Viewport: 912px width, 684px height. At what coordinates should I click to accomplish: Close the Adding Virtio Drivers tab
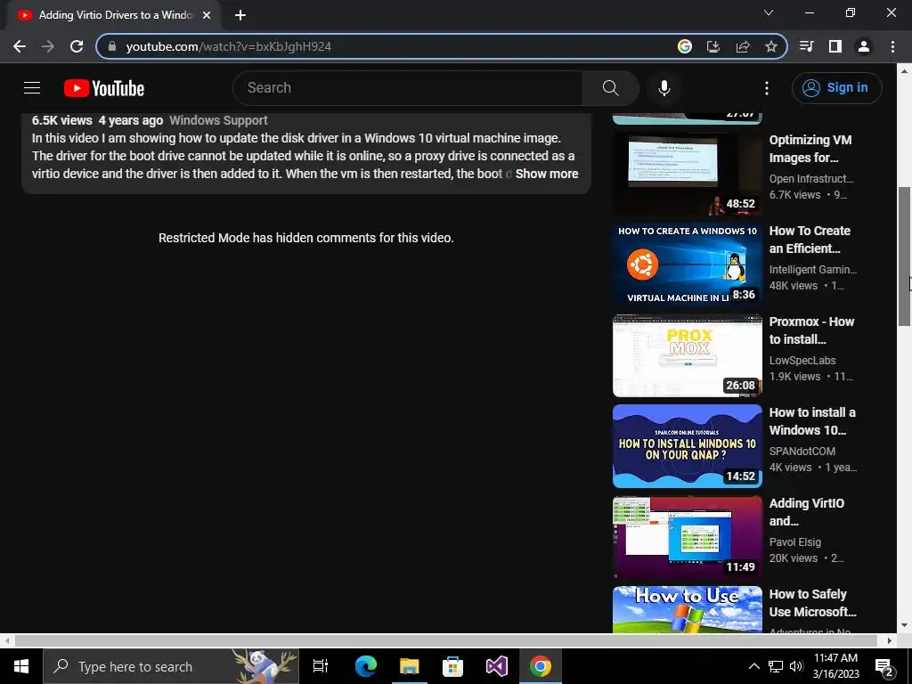207,15
